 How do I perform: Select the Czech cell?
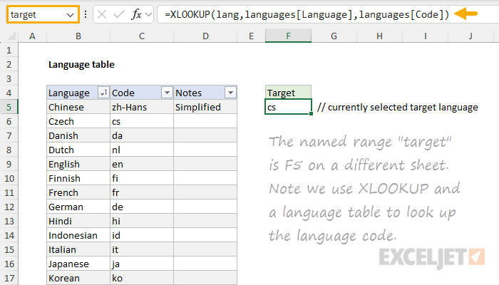78,122
